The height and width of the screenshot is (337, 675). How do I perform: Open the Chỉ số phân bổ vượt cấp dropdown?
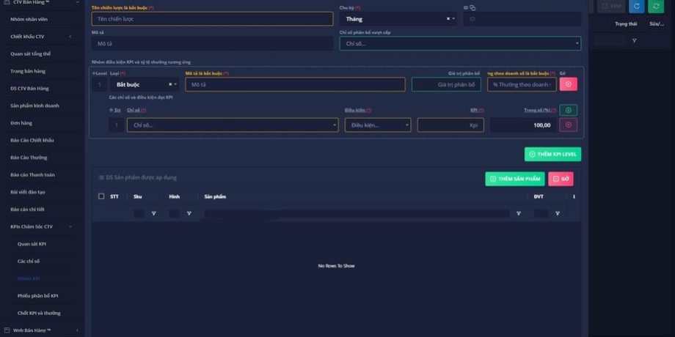[460, 44]
